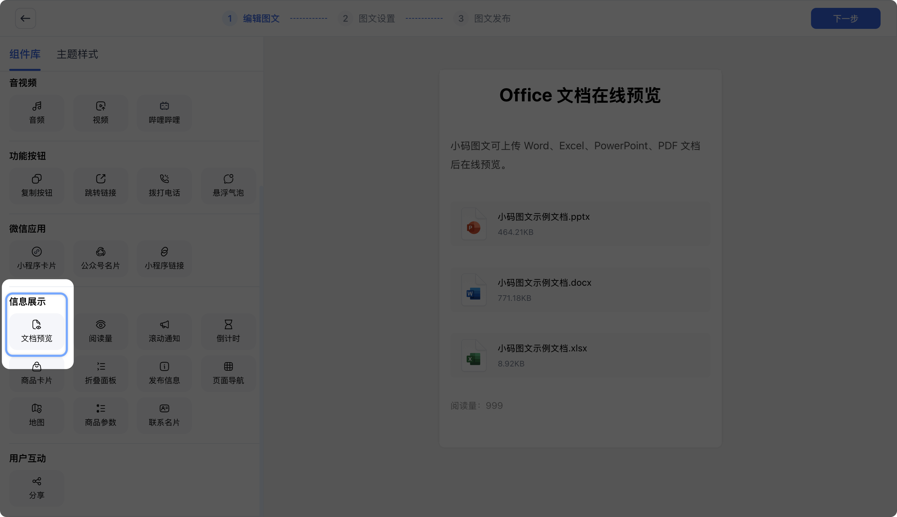Add the 小程序链接 component
Image resolution: width=897 pixels, height=517 pixels.
pyautogui.click(x=164, y=258)
